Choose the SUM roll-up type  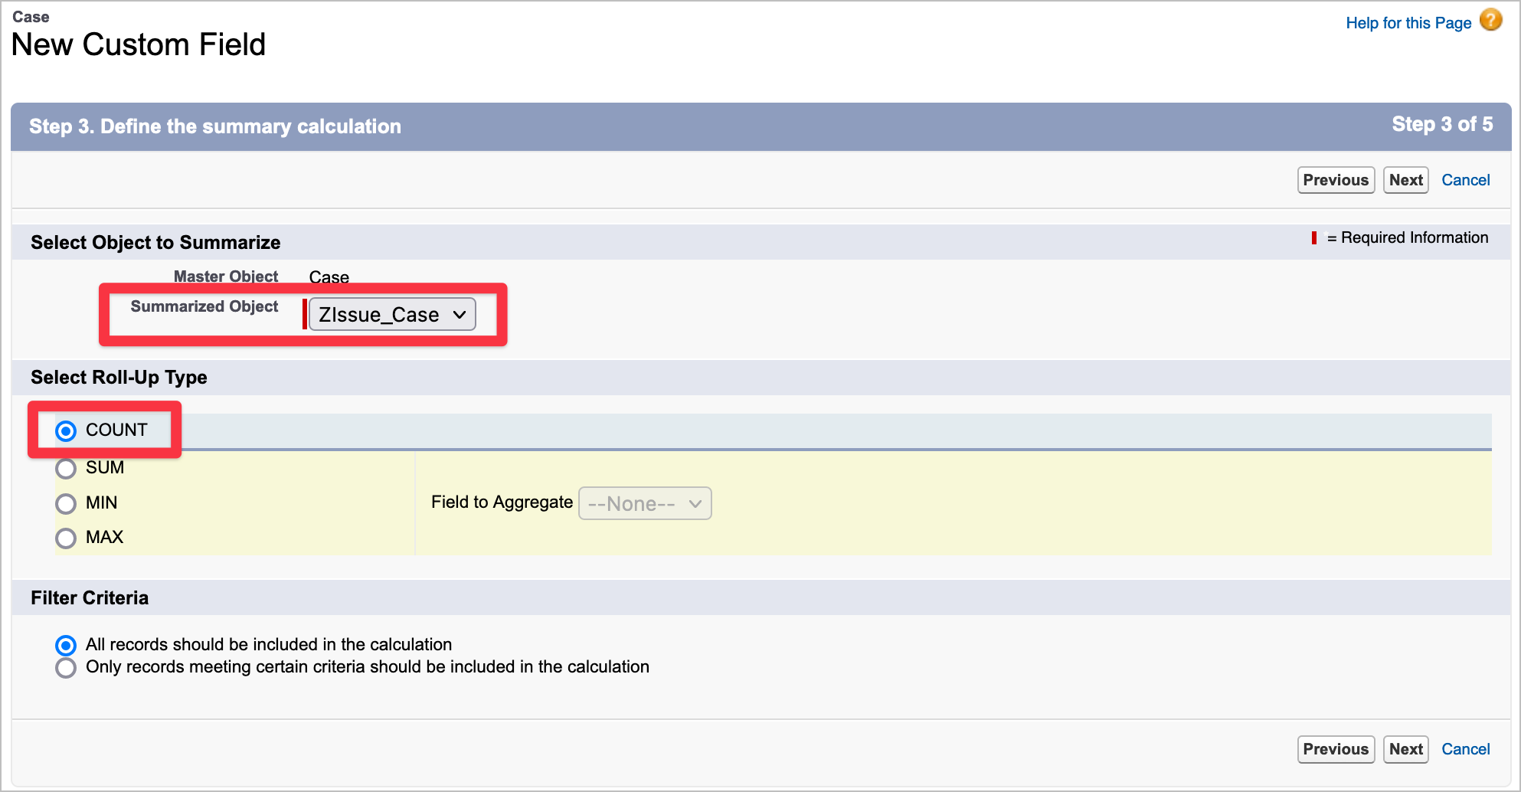(x=67, y=468)
